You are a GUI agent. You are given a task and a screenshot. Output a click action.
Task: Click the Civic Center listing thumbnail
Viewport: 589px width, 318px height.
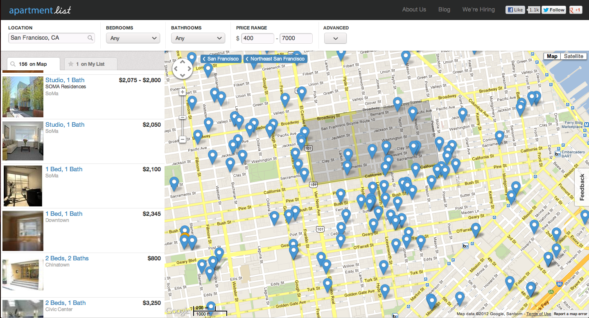pyautogui.click(x=23, y=309)
